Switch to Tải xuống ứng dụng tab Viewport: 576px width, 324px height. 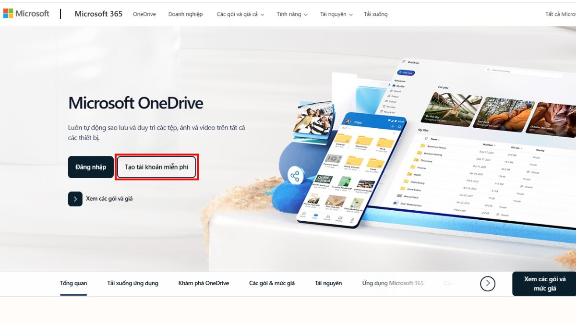132,283
